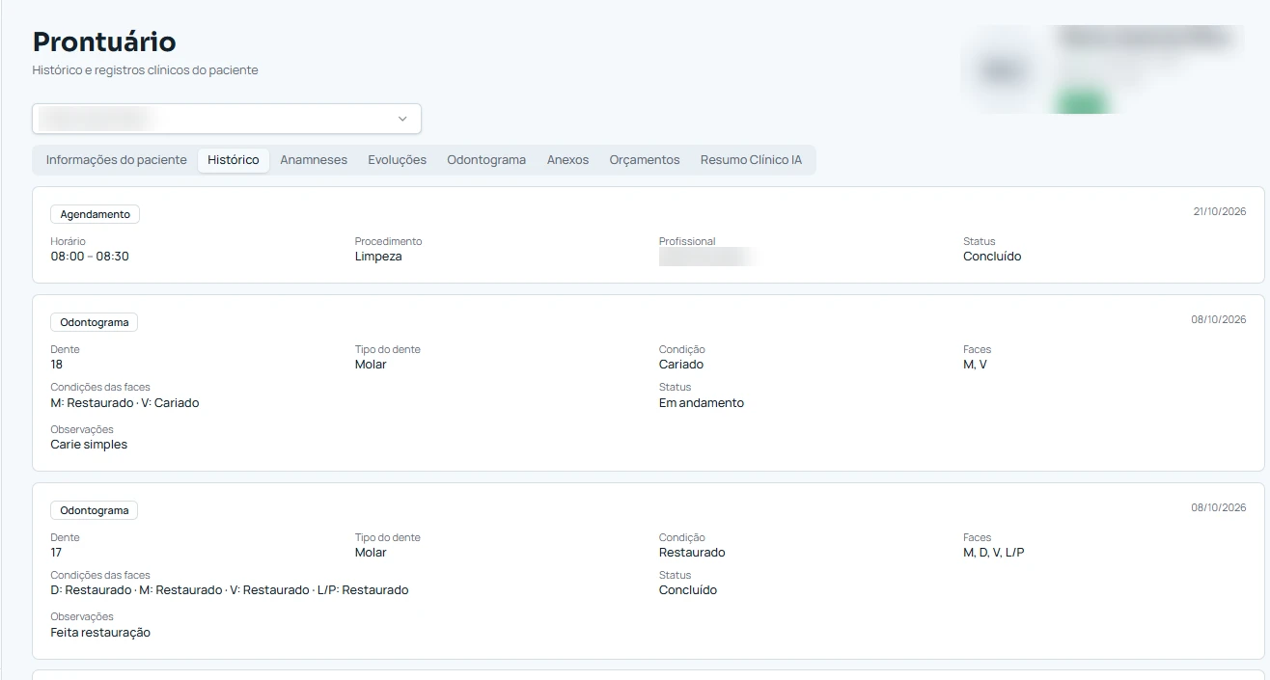Click Concluído status in the Agendamento card
Screen dimensions: 1270x680
(x=992, y=257)
